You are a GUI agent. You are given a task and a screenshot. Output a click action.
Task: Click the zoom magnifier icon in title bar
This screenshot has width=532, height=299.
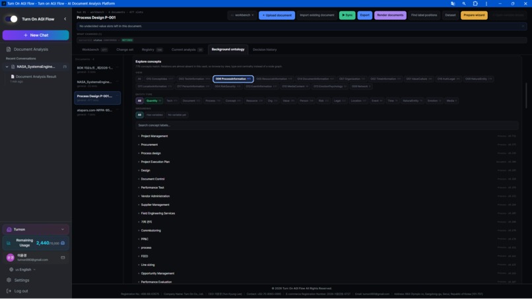(464, 3)
